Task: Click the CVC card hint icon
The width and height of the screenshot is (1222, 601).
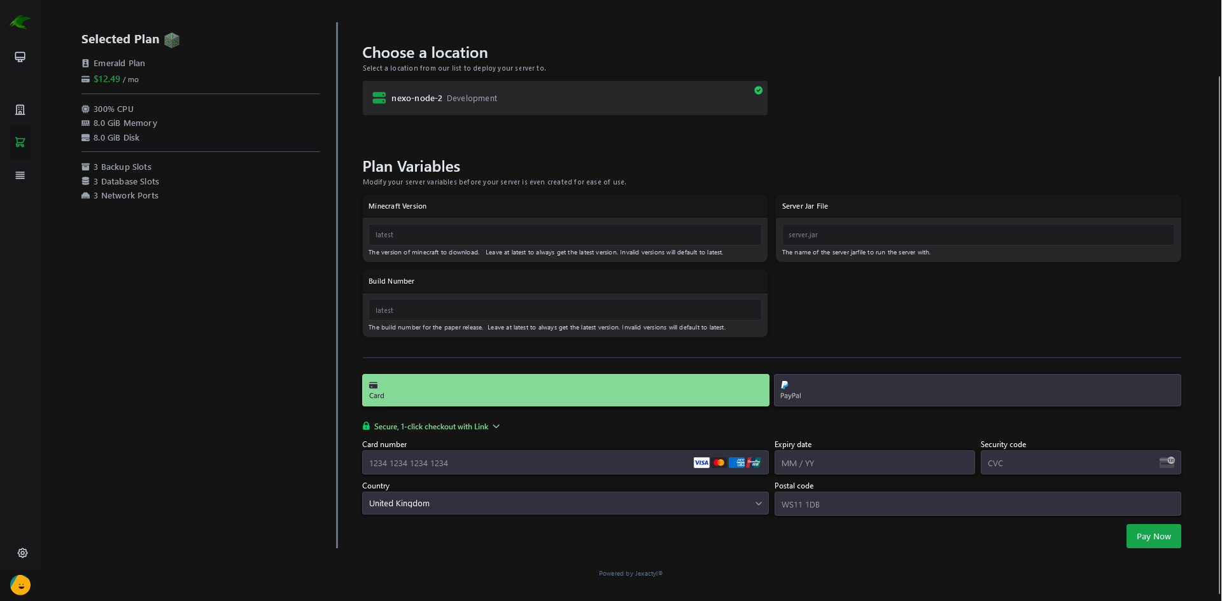Action: point(1167,462)
